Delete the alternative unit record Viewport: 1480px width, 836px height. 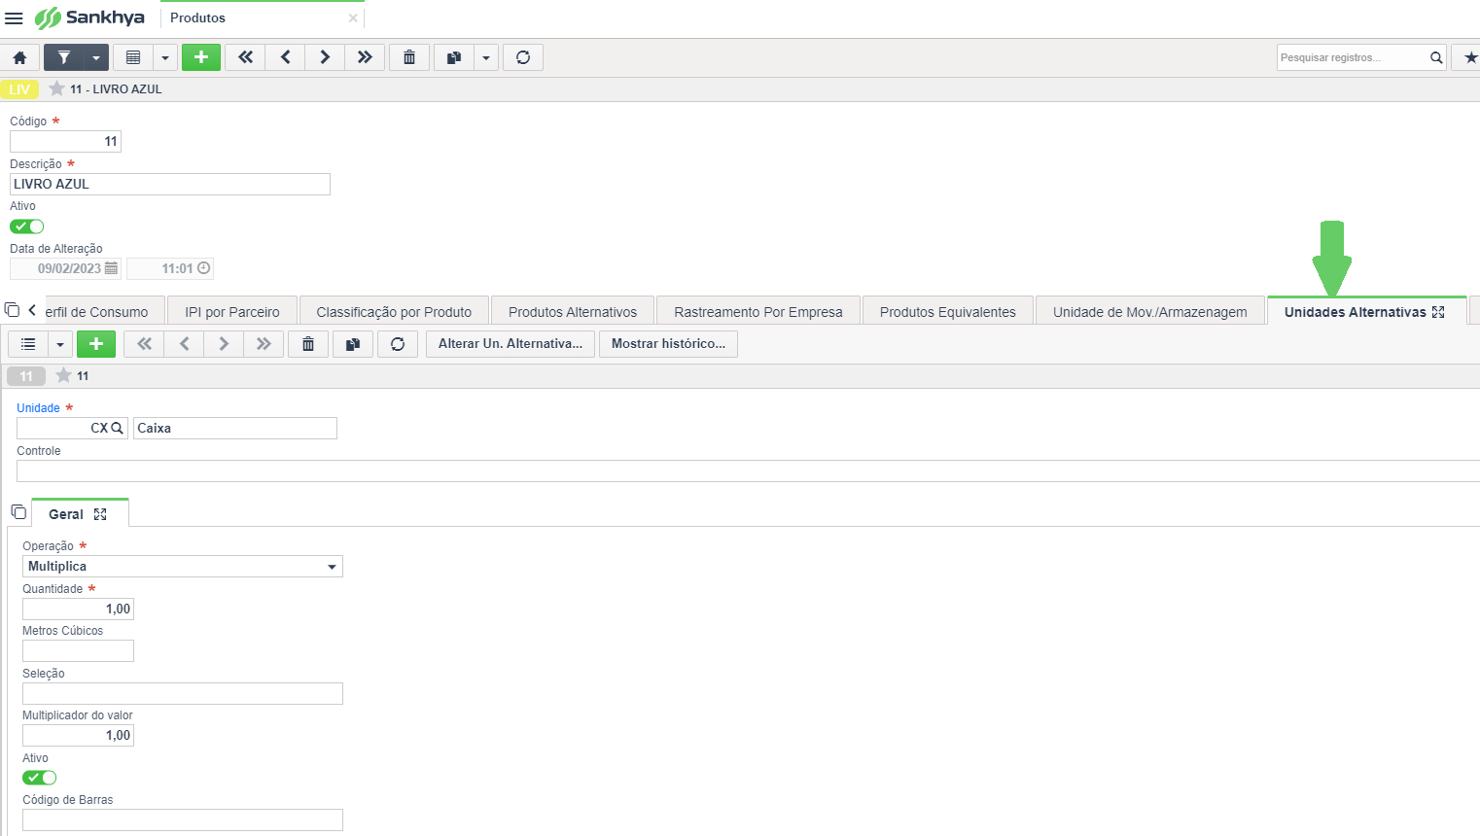[x=308, y=344]
